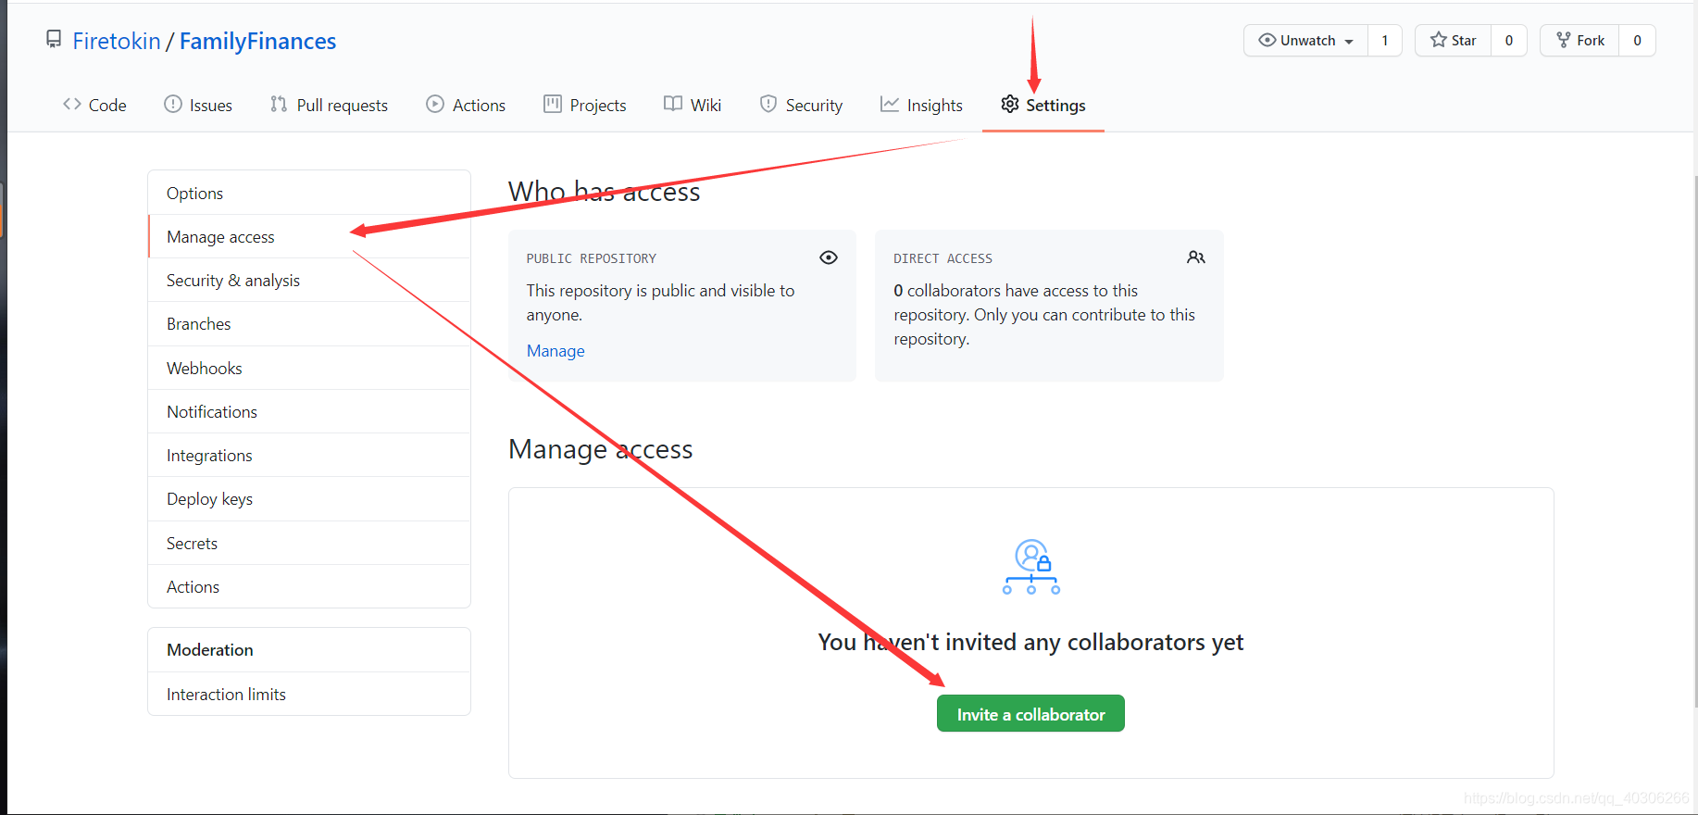This screenshot has width=1698, height=815.
Task: Switch to the Insights tab
Action: [921, 105]
